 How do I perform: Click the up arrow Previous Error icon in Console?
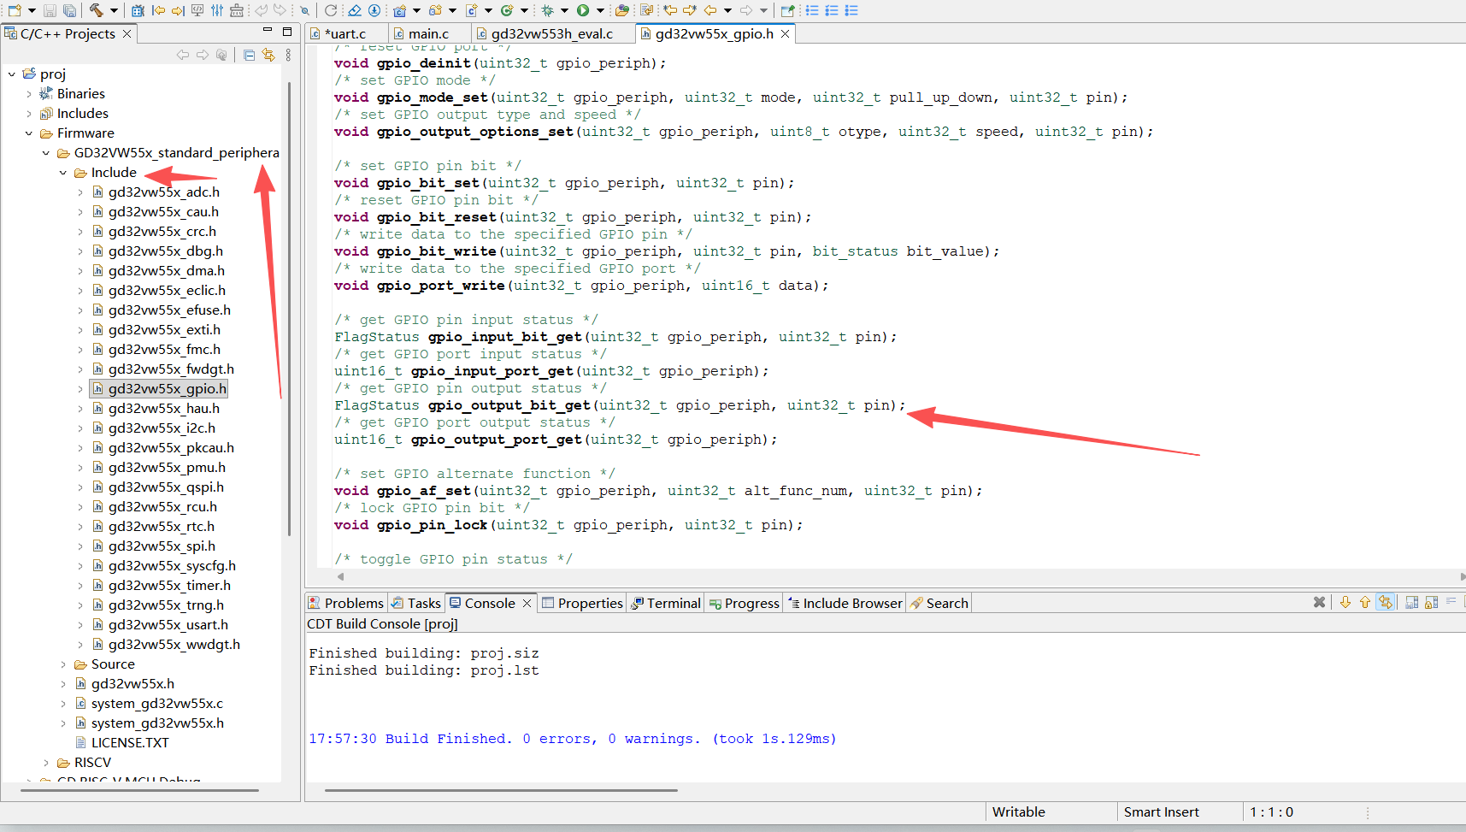pyautogui.click(x=1365, y=603)
